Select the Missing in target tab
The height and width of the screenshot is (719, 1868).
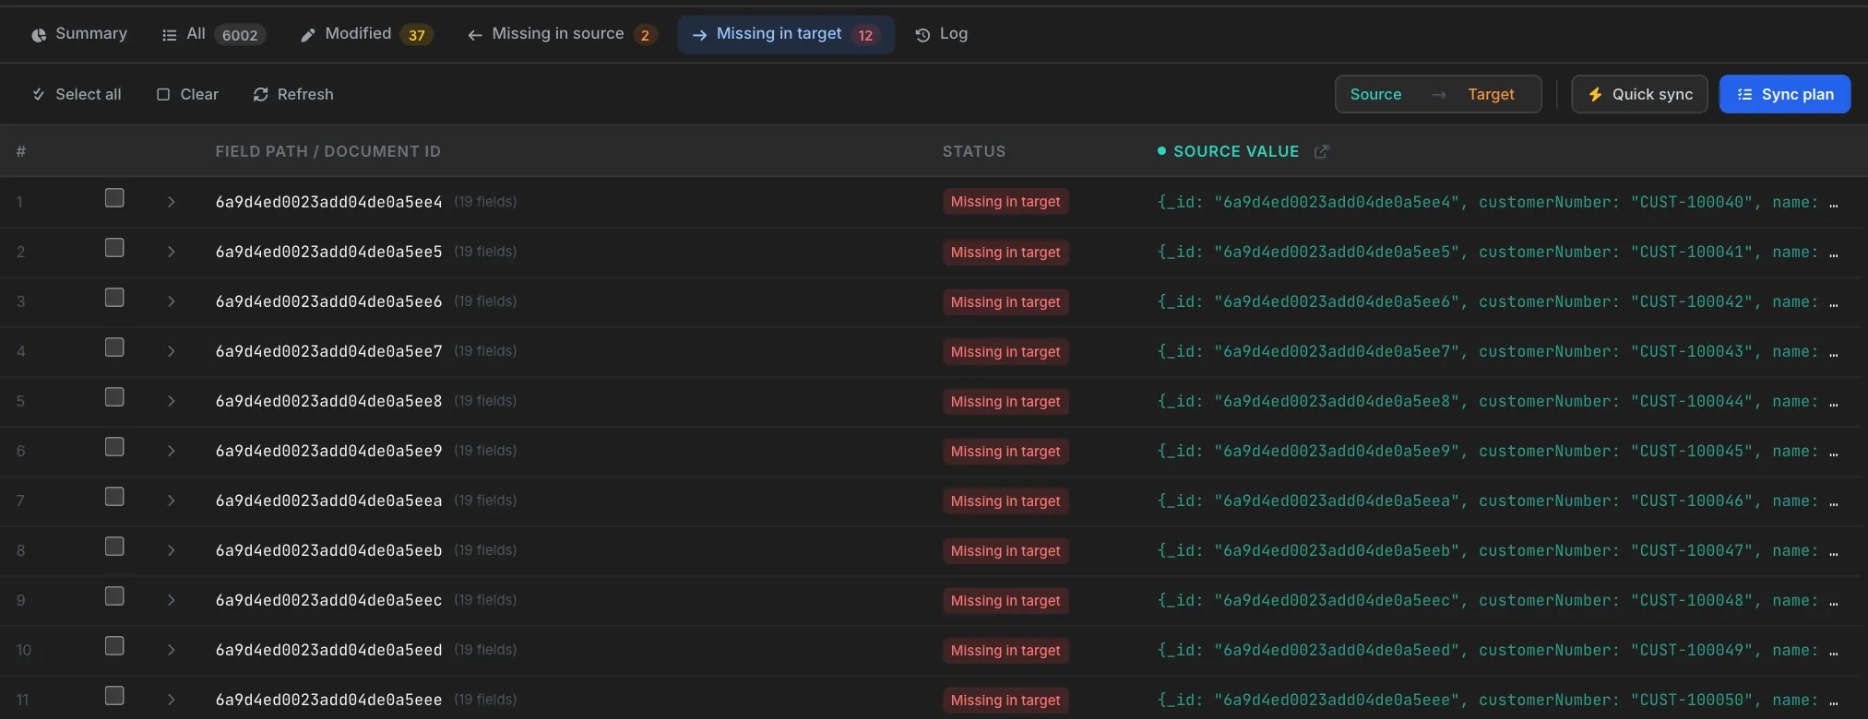coord(786,34)
